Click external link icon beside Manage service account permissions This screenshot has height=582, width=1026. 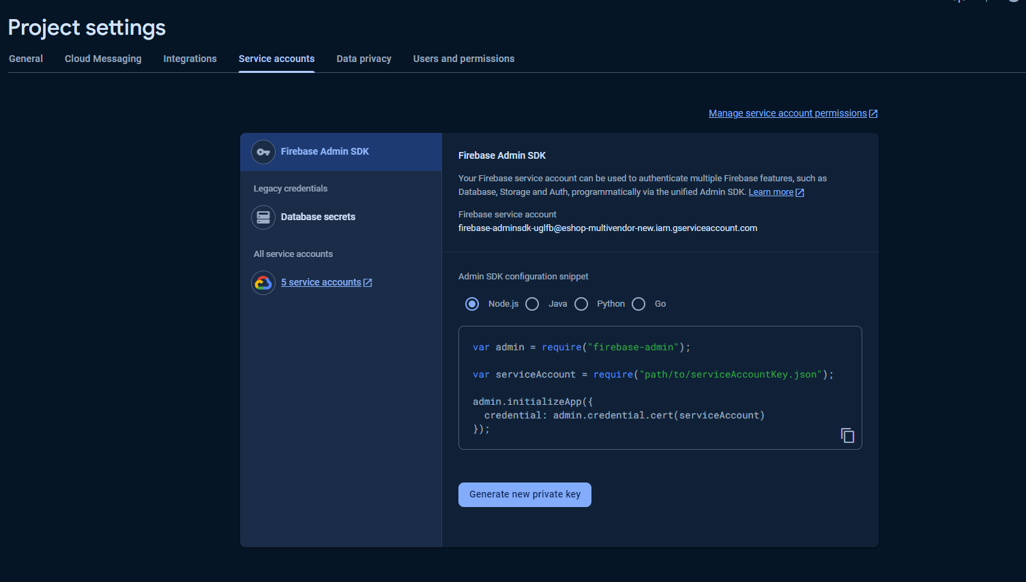tap(873, 113)
